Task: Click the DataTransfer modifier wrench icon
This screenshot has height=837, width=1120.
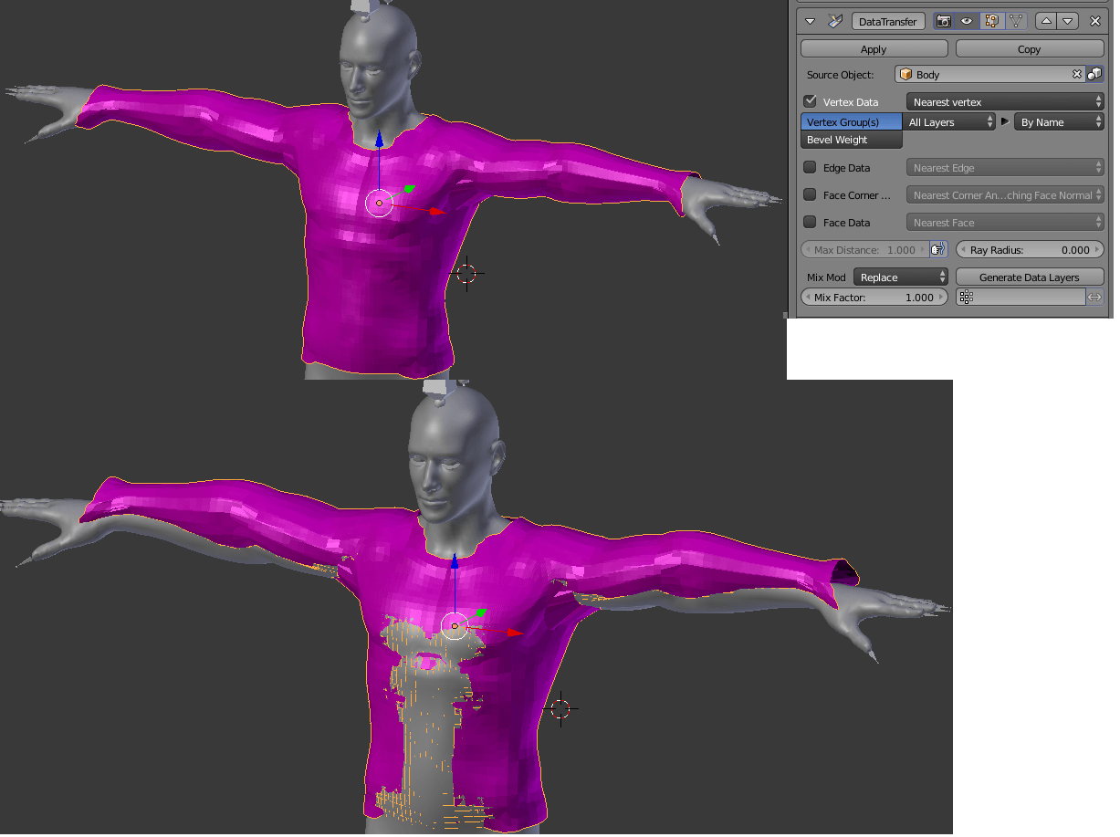Action: 833,21
